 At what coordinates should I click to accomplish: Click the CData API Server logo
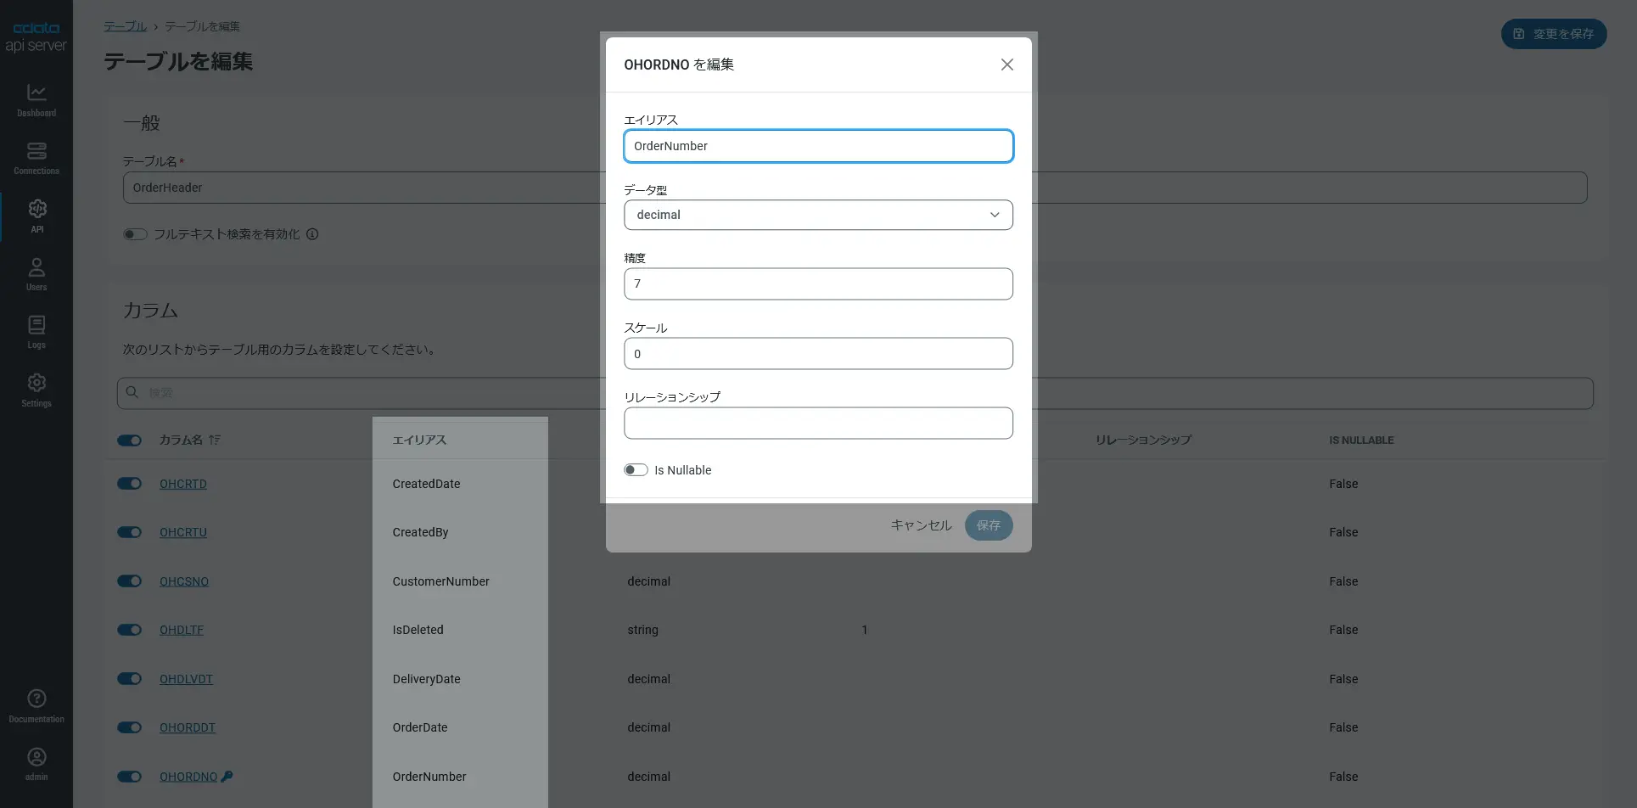[x=36, y=36]
